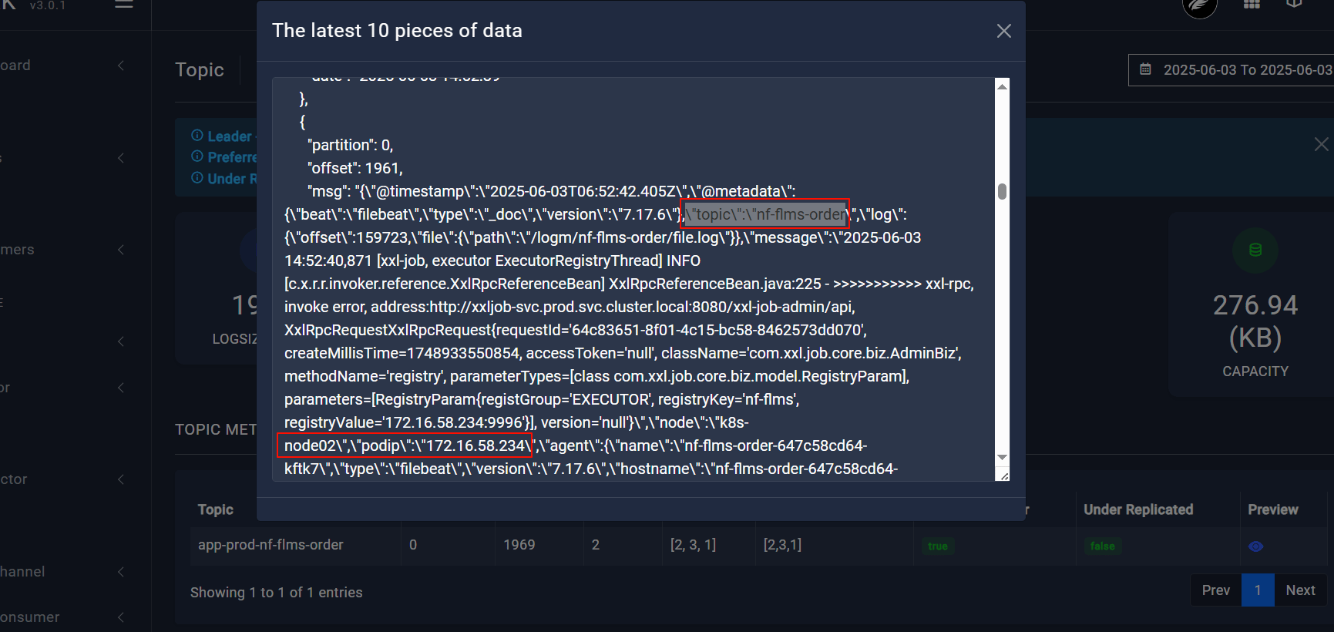Image resolution: width=1334 pixels, height=632 pixels.
Task: Click the hamburger sidebar toggle icon
Action: [124, 5]
